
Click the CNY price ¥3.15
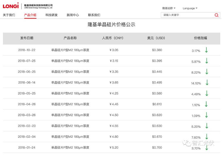click(114, 61)
